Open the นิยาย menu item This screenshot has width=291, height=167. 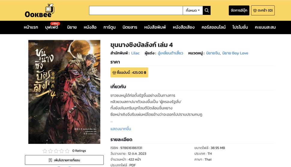72,27
